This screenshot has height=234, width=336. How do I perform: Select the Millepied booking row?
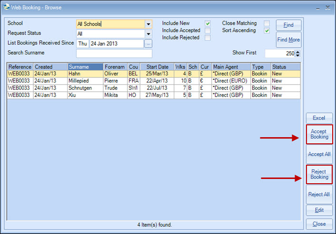[86, 81]
